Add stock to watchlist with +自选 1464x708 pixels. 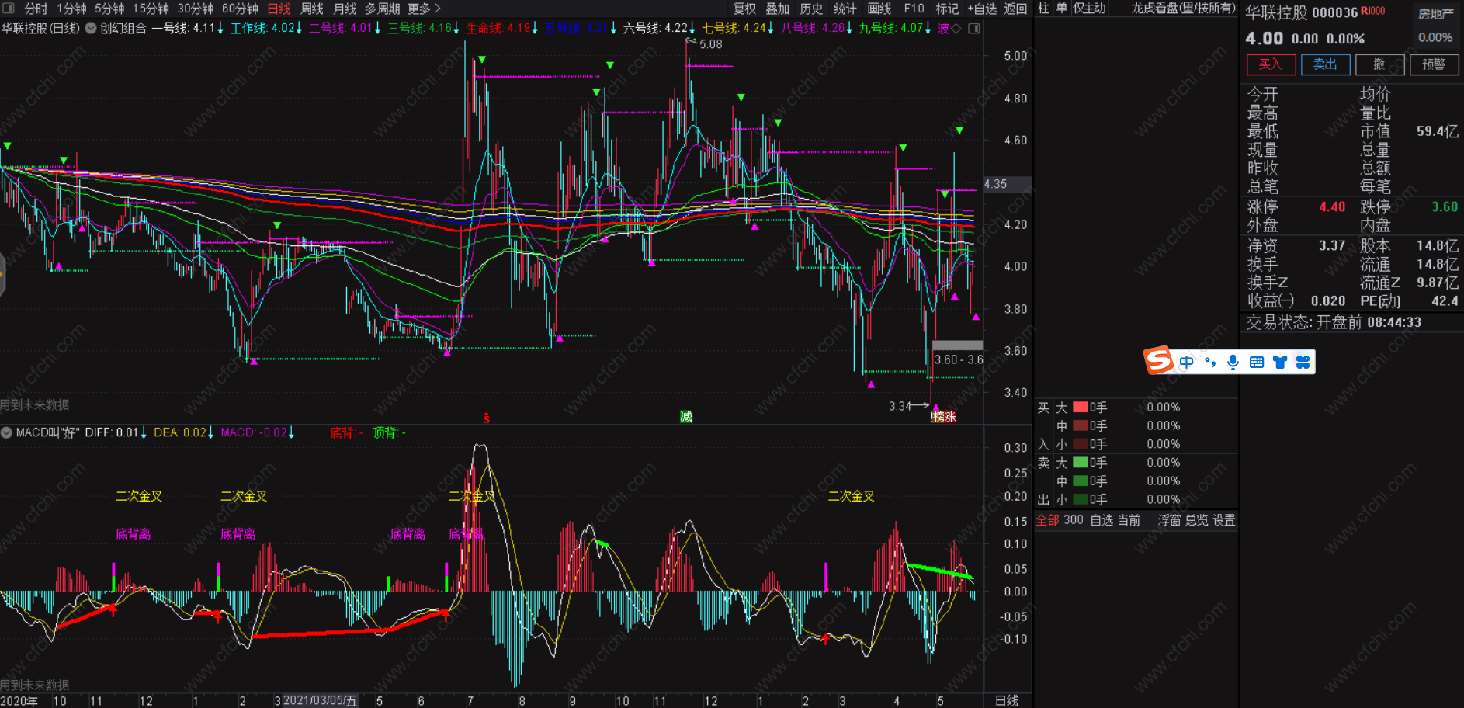(x=982, y=9)
